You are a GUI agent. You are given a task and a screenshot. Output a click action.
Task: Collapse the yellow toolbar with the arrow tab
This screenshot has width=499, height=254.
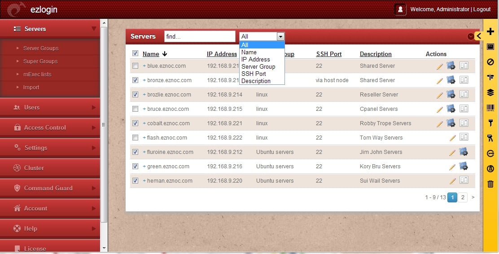tap(479, 36)
